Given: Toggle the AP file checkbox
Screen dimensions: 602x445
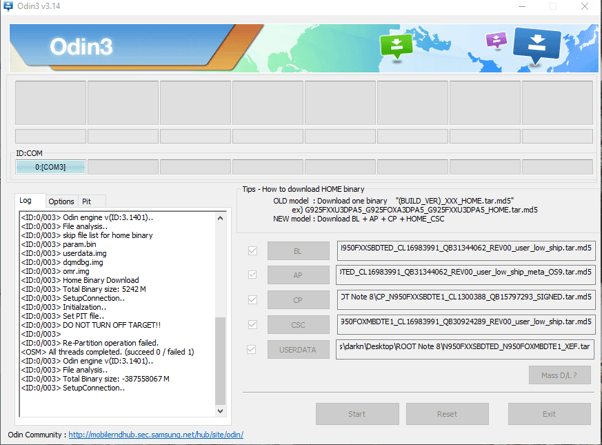Looking at the screenshot, I should 252,275.
